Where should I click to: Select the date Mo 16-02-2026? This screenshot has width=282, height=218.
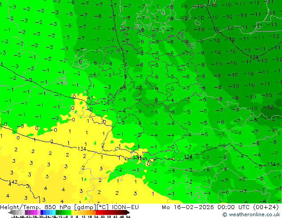[x=188, y=207]
